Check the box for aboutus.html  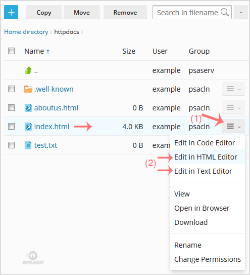point(12,108)
